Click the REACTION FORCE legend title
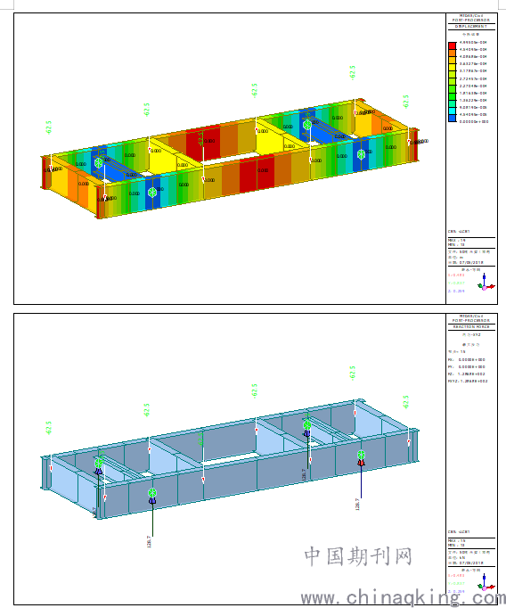The image size is (506, 608). (471, 327)
